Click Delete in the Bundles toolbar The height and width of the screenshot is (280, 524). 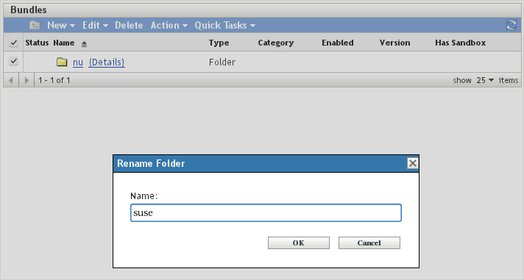pyautogui.click(x=129, y=25)
